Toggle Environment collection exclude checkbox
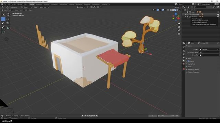Viewport: 220px width, 123px height. coord(188,14)
